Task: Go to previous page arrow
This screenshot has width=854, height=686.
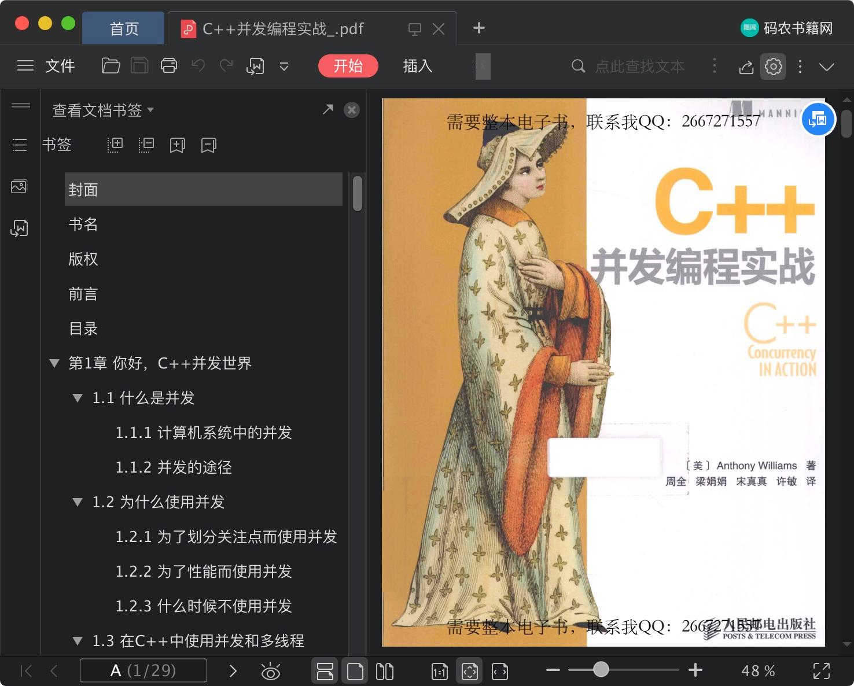Action: click(x=54, y=671)
